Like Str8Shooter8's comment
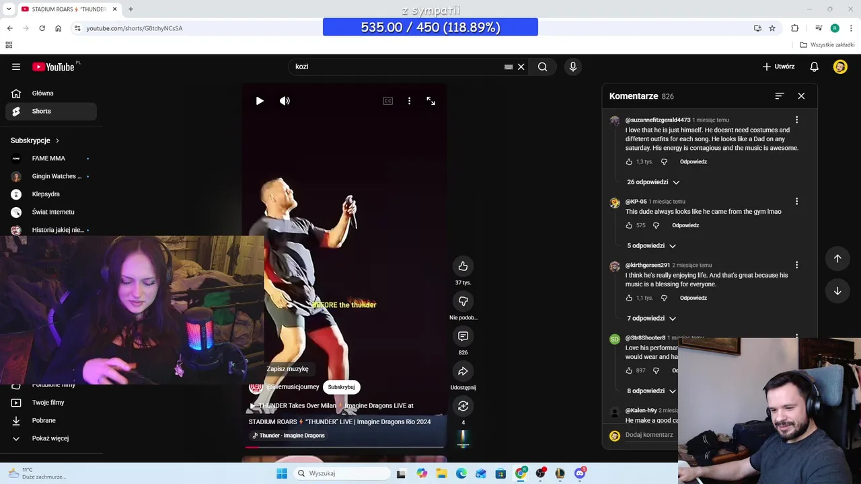The image size is (861, 484). (x=629, y=370)
